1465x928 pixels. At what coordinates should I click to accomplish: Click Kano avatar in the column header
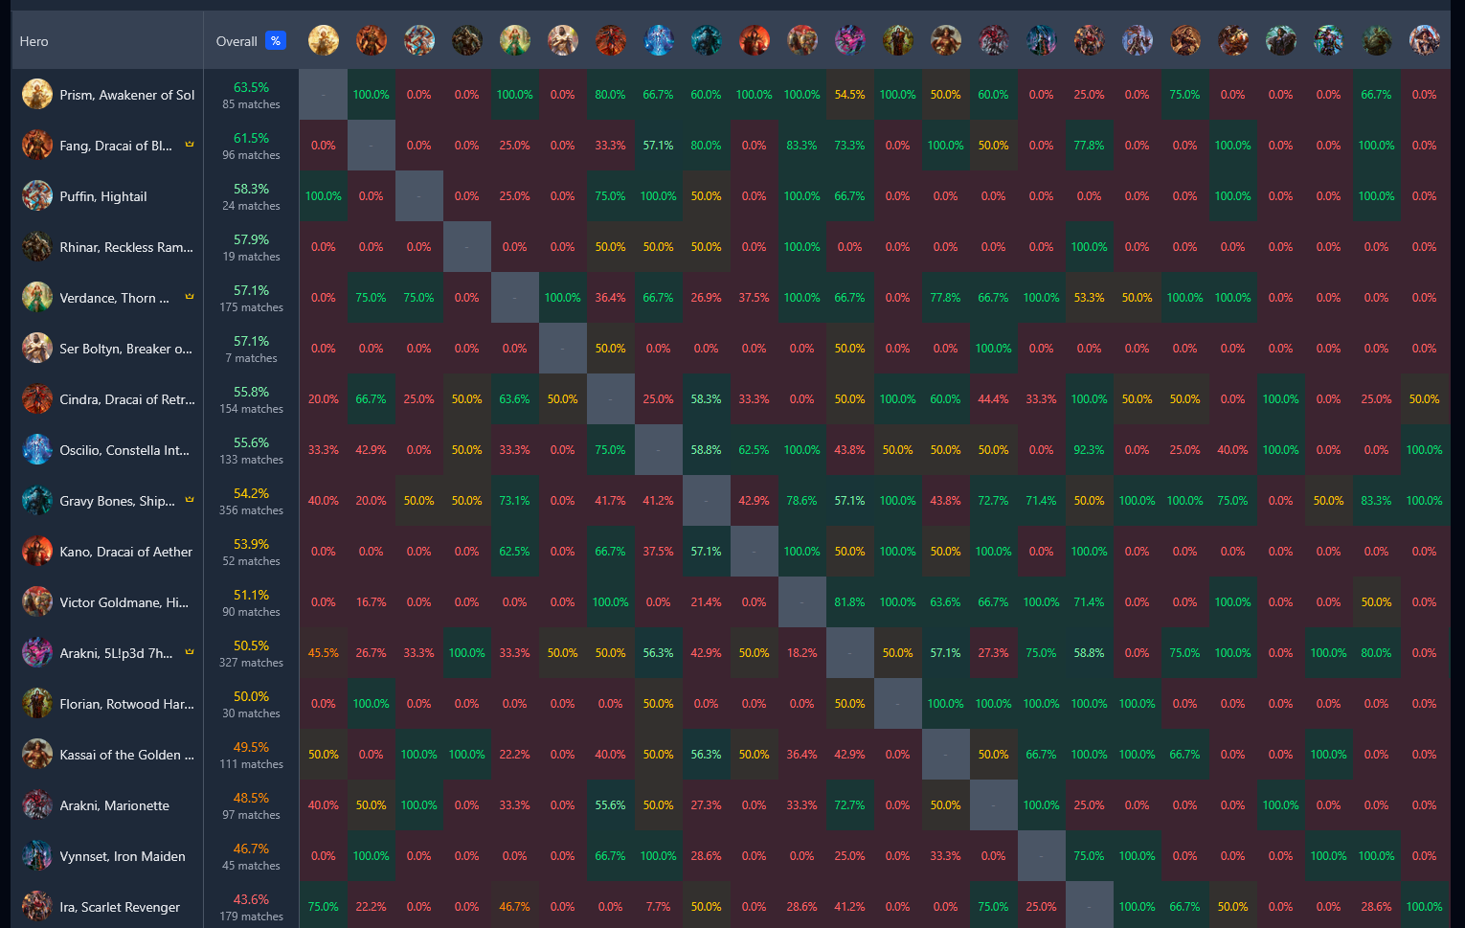[x=755, y=40]
